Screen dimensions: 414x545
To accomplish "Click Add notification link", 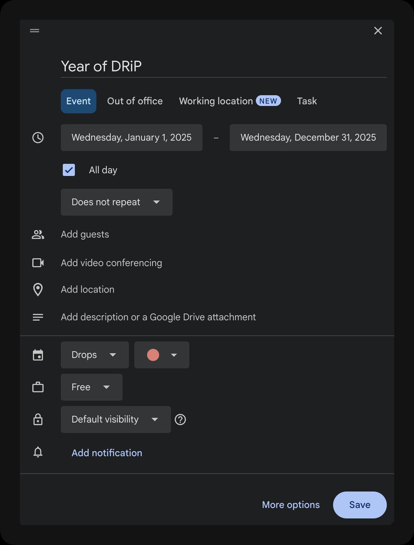I will 107,453.
